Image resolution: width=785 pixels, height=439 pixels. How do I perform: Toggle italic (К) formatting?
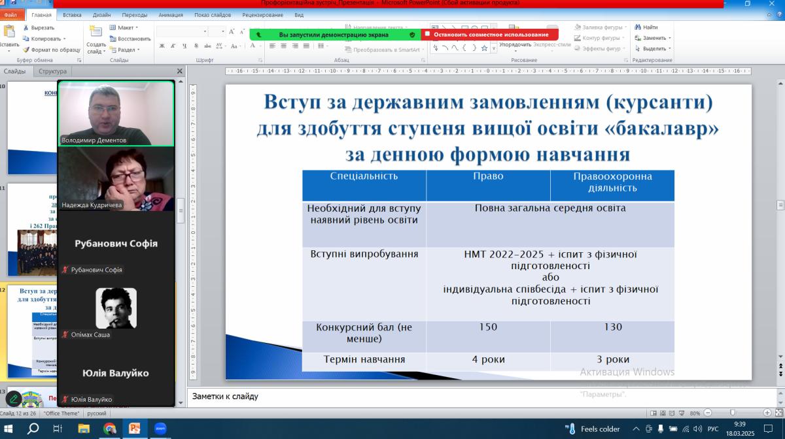[x=173, y=46]
